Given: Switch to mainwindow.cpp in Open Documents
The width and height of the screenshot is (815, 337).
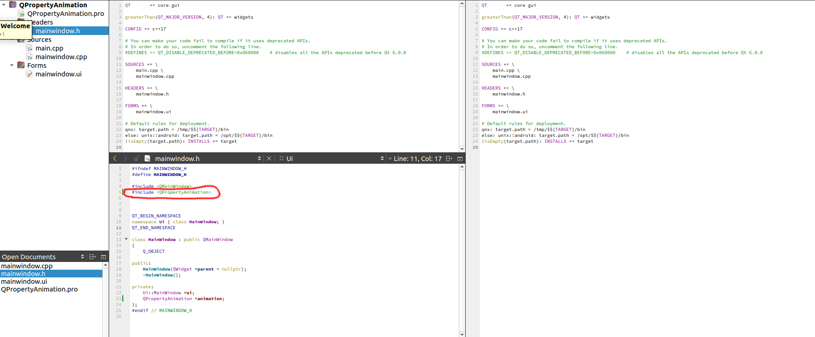Looking at the screenshot, I should pos(27,266).
